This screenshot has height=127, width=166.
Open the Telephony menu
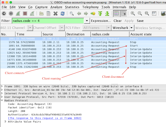pos(91,7)
